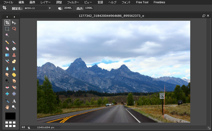Open the black foreground color swatch
212x131 pixels.
10,116
